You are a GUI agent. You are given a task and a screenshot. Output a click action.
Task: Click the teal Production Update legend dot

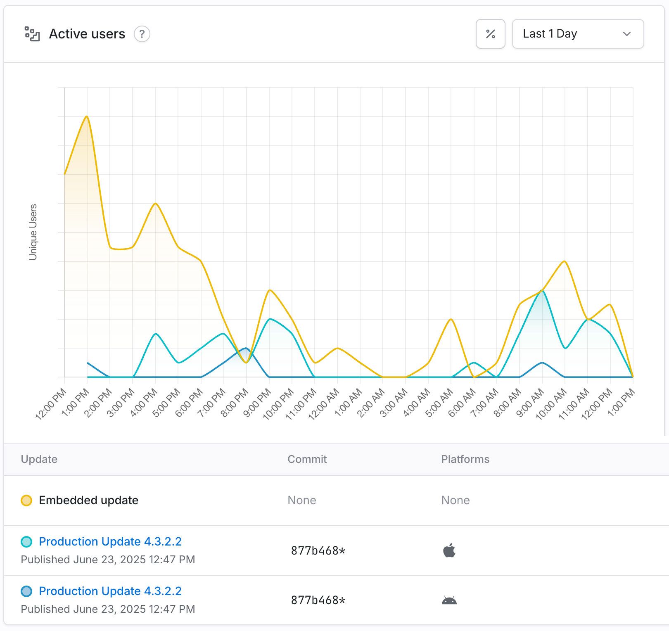(26, 541)
